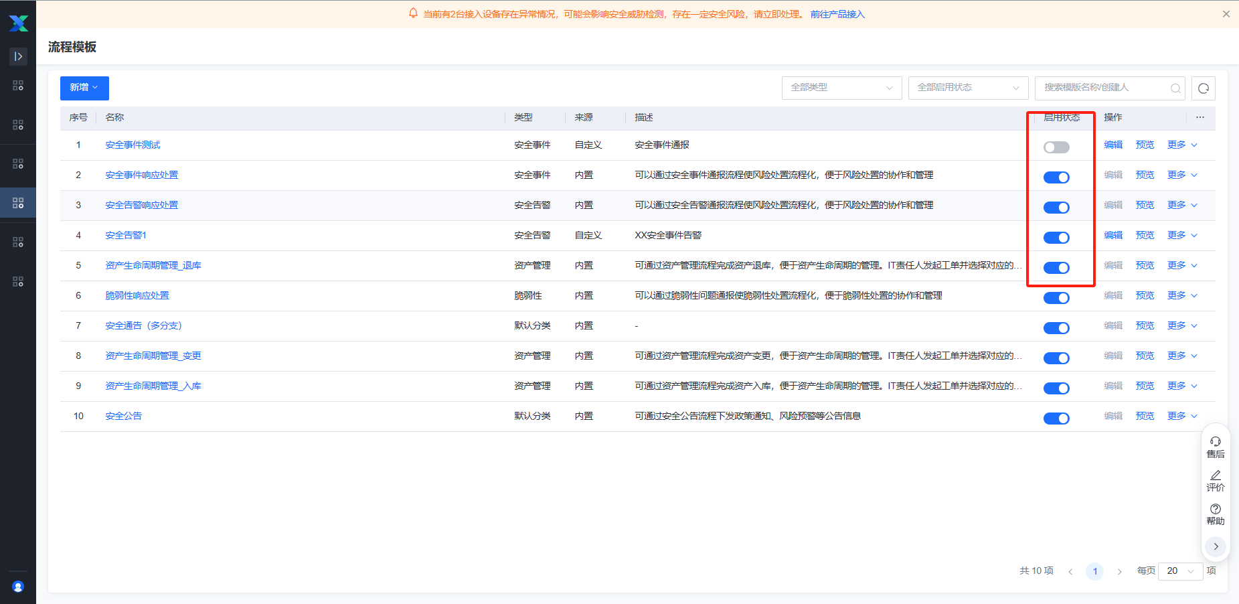1239x604 pixels.
Task: Click the refresh icon beside the search box
Action: click(x=1203, y=88)
